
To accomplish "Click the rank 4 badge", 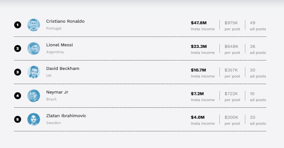I will pos(18,95).
